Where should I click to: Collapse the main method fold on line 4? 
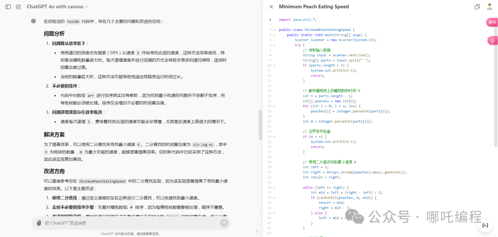tap(274, 35)
